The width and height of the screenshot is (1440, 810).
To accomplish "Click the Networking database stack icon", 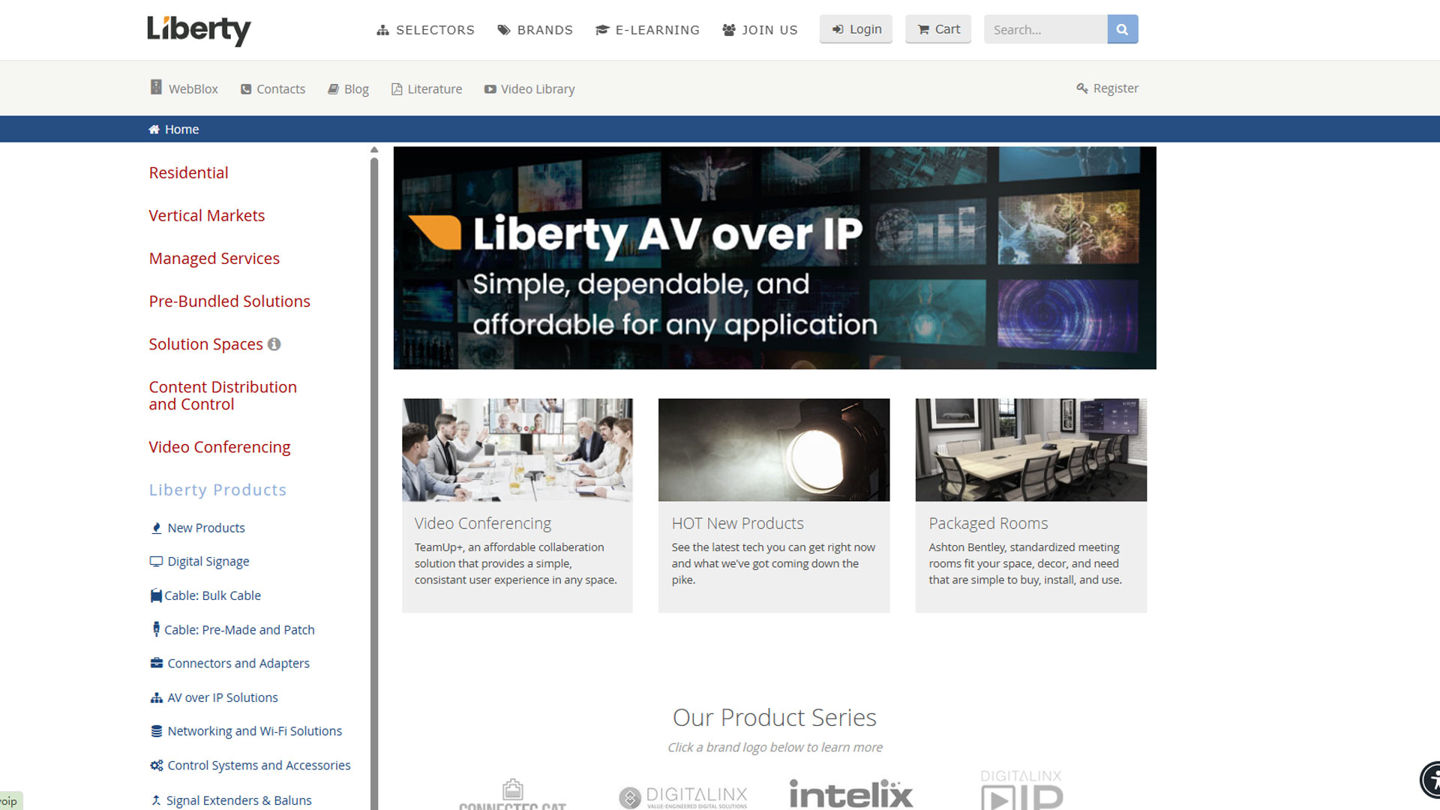I will click(x=157, y=731).
